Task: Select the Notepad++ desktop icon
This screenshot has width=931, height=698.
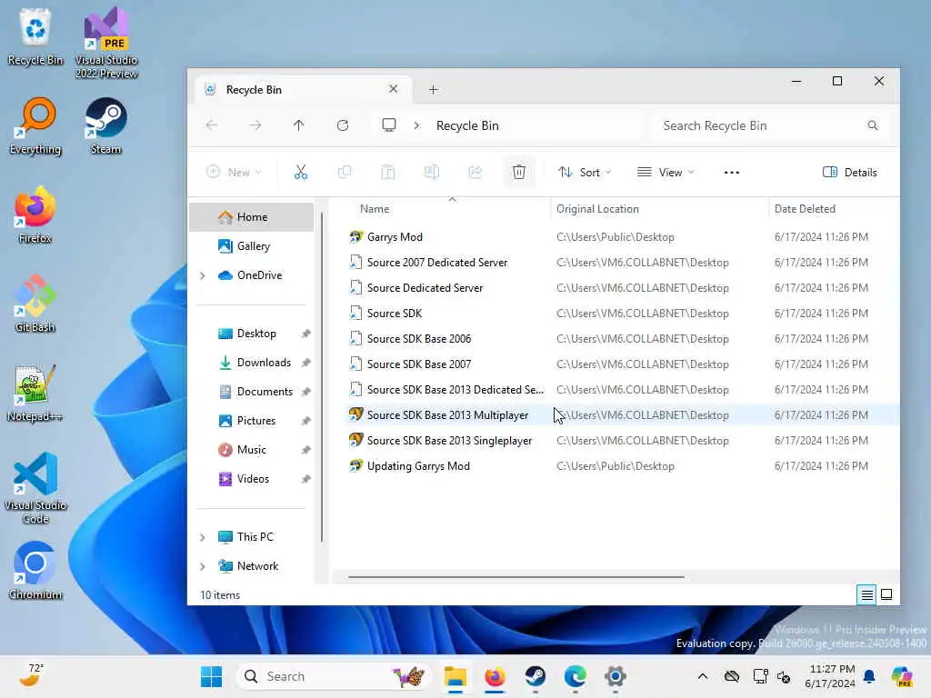Action: point(35,393)
